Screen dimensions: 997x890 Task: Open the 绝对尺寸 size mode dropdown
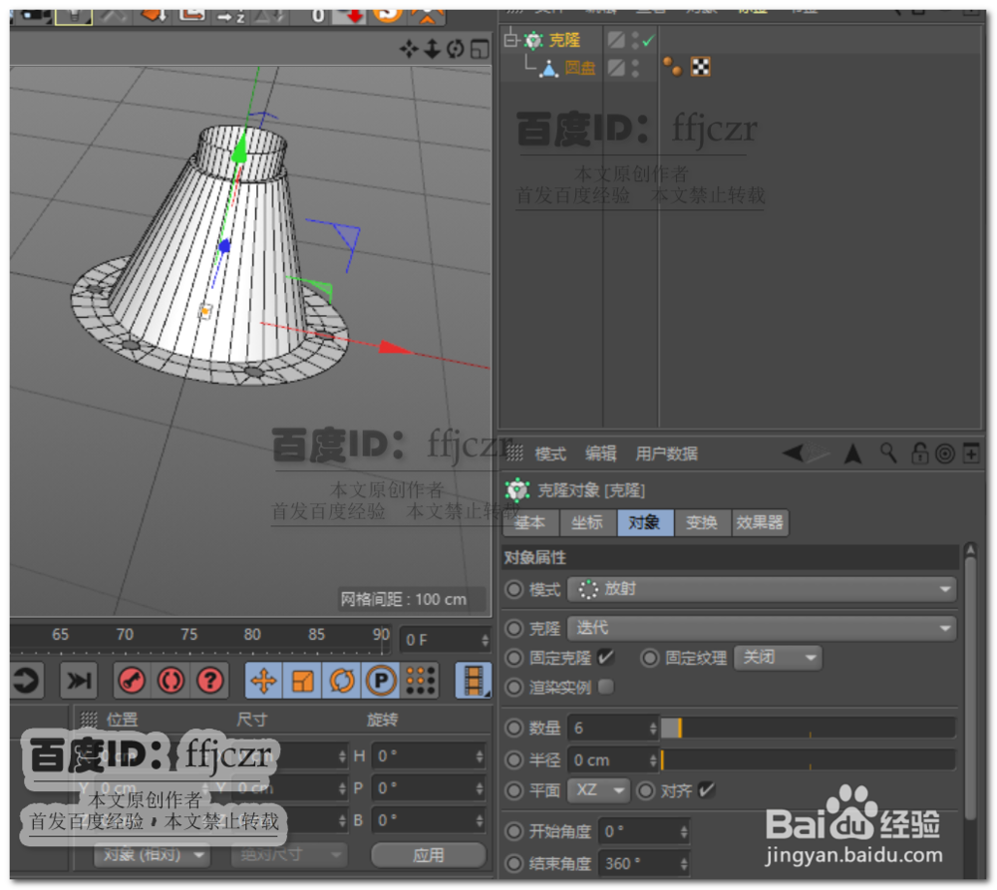(x=289, y=854)
